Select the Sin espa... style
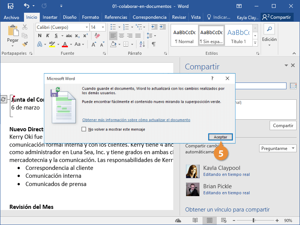300x225 pixels. [211, 35]
